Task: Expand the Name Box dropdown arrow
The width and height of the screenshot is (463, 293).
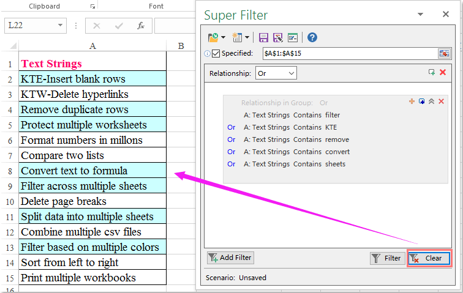Action: tap(61, 26)
